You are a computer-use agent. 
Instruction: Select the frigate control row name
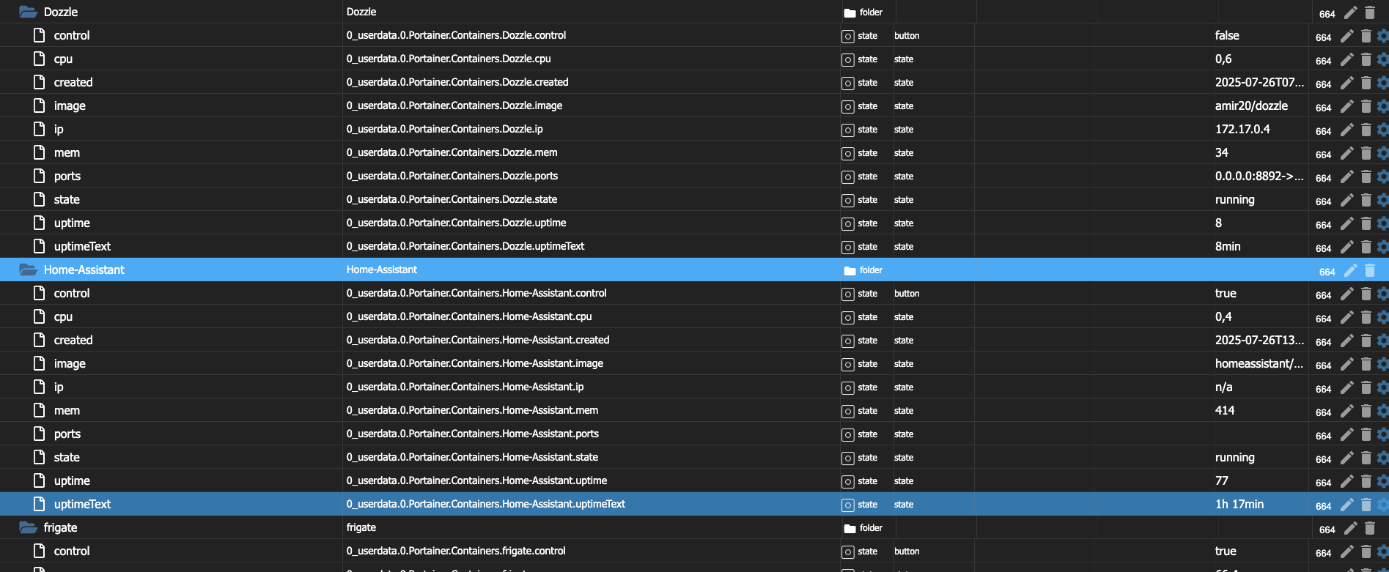[72, 551]
